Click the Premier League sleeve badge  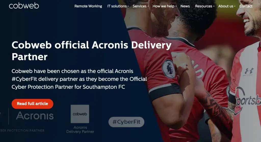coord(169,69)
